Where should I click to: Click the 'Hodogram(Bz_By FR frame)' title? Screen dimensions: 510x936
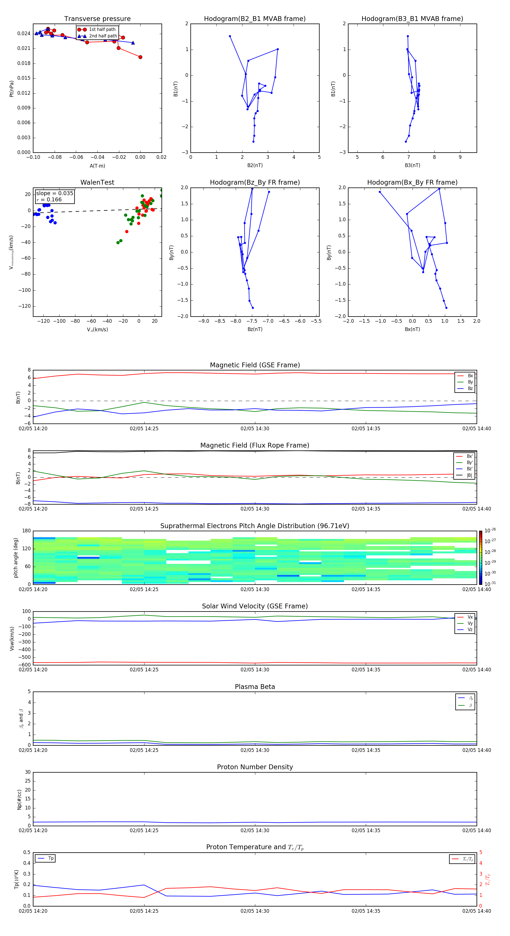point(255,182)
